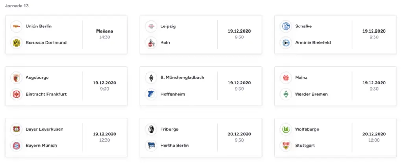Image resolution: width=403 pixels, height=164 pixels.
Task: Click the Augsburgo team name
Action: [x=37, y=78]
